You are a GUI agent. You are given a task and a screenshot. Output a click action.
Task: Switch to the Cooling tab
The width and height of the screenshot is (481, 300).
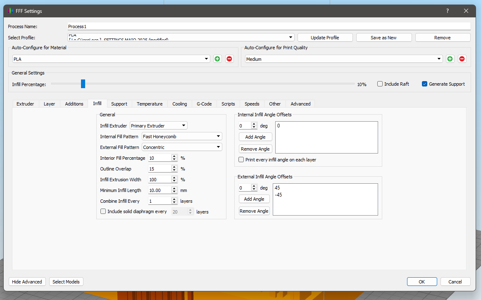click(180, 104)
